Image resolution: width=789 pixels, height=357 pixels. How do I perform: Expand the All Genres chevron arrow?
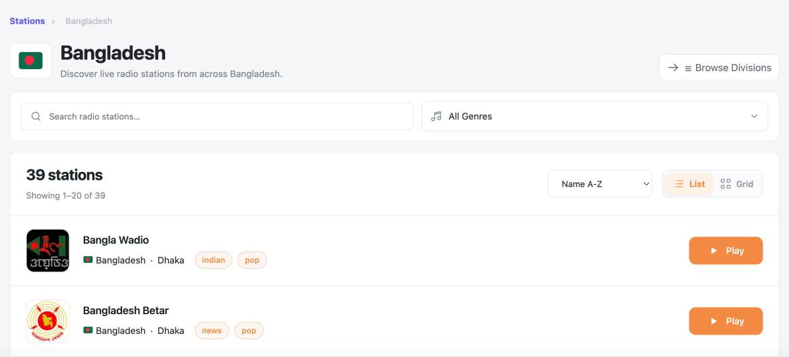pos(754,117)
